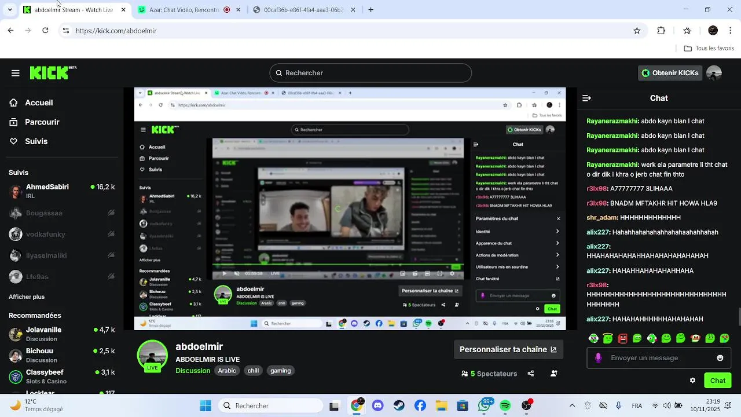Reload the Kick page
This screenshot has width=741, height=417.
(x=45, y=31)
